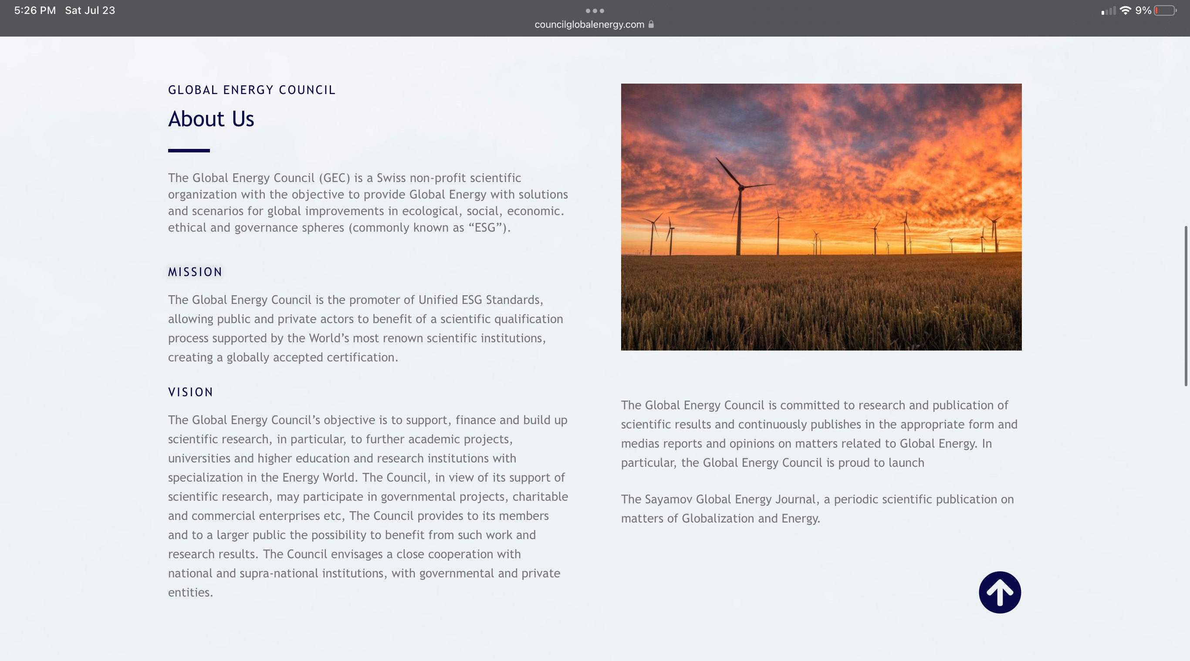The height and width of the screenshot is (661, 1190).
Task: Tap the councilglobalenergy.com address bar
Action: (x=594, y=24)
